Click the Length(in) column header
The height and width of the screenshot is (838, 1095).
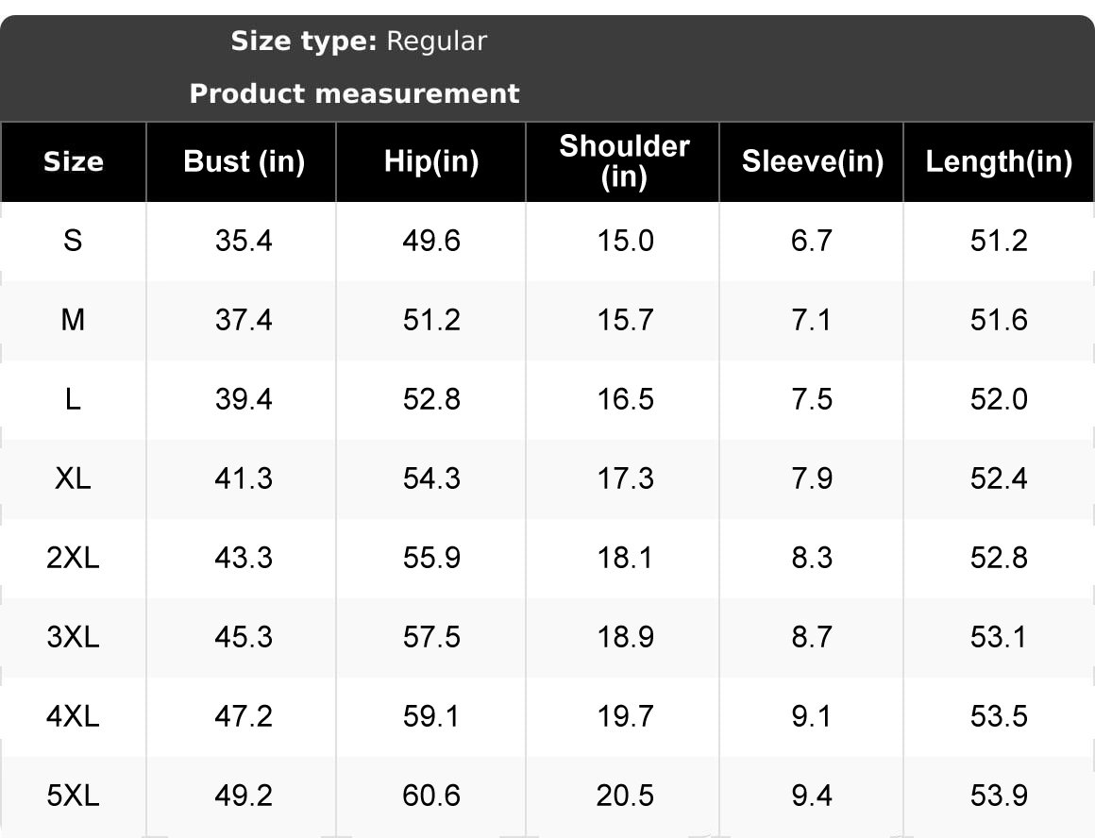999,162
